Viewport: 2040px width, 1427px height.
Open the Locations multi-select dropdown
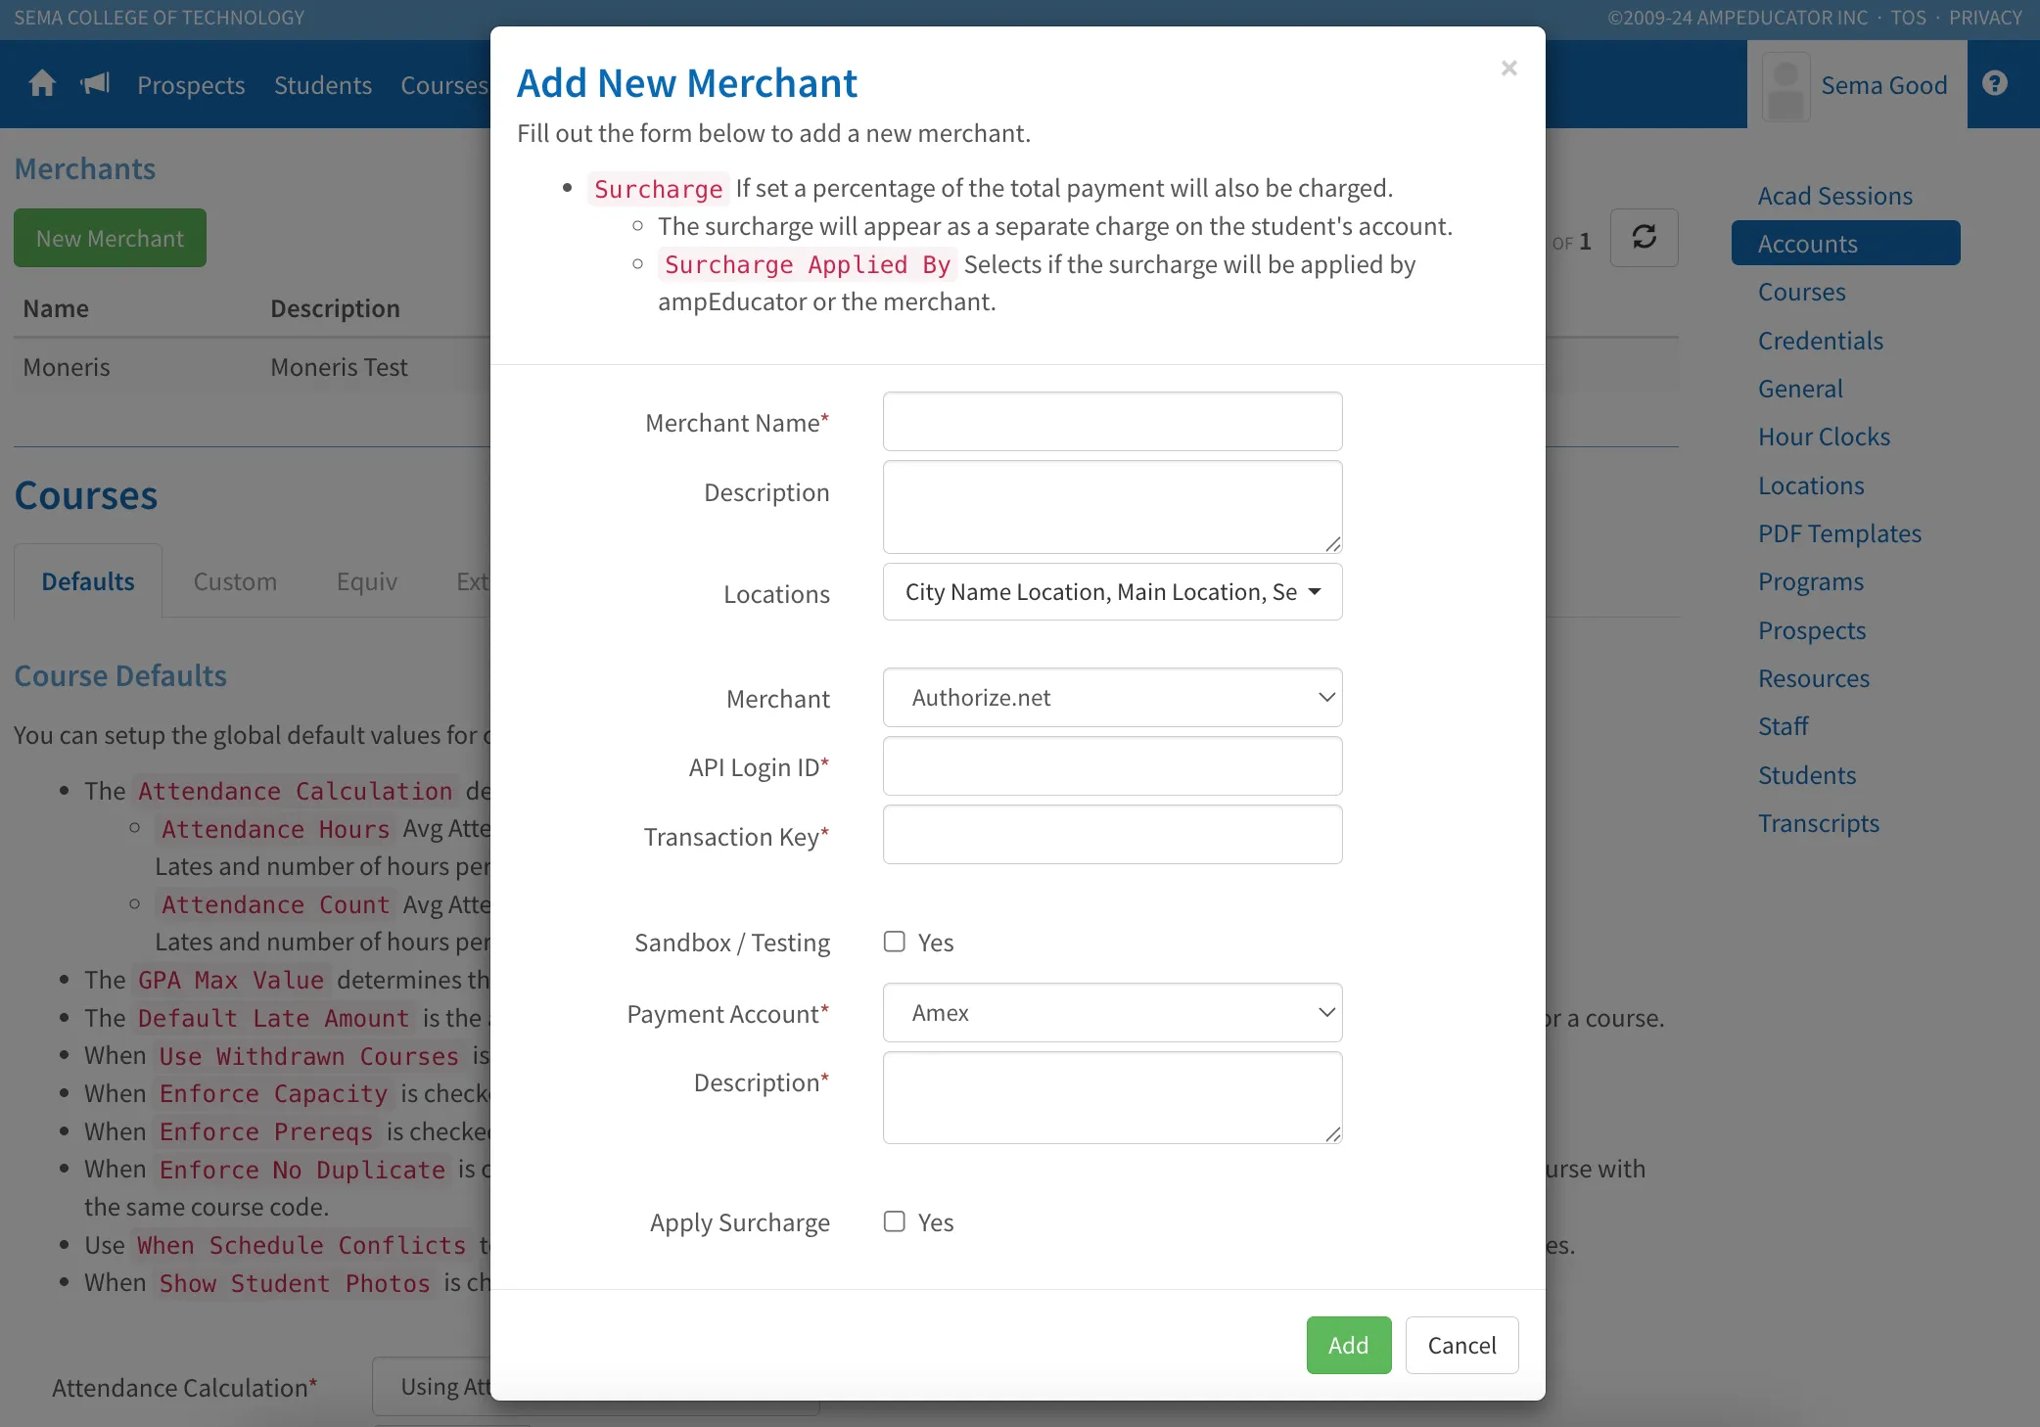[x=1112, y=592]
